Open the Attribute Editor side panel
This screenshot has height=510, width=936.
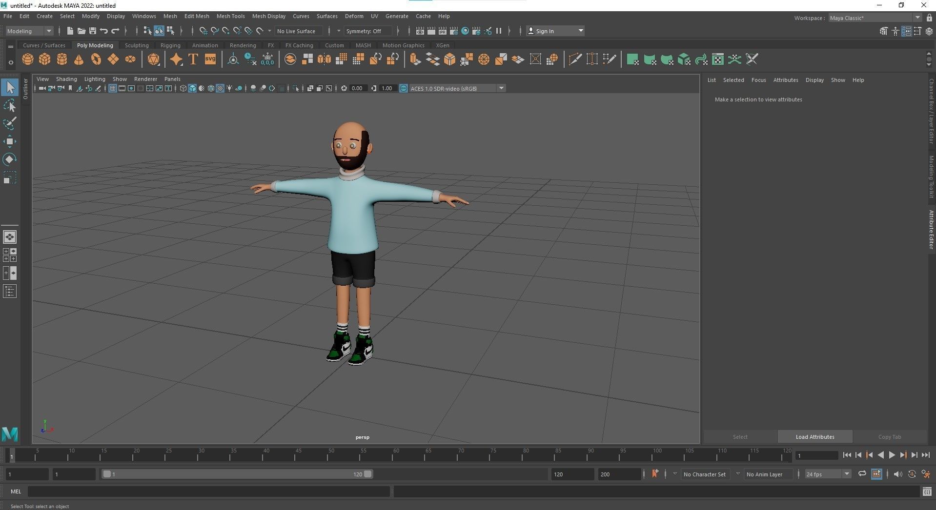tap(930, 229)
